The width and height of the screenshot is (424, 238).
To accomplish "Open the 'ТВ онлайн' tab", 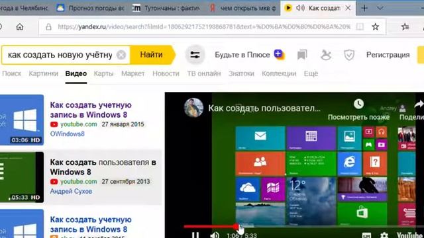I will [x=204, y=73].
